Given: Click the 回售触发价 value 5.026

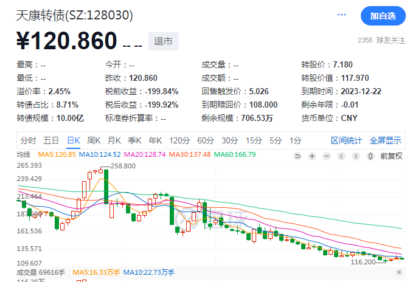Looking at the screenshot, I should 259,91.
